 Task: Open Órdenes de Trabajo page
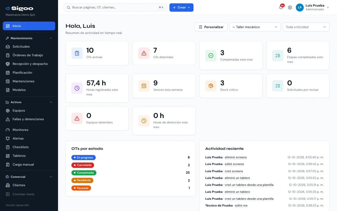point(29,55)
